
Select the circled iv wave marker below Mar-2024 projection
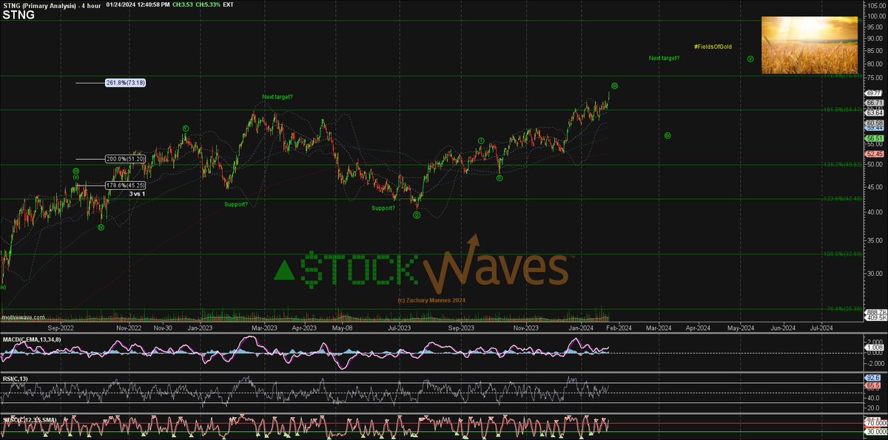coord(667,135)
